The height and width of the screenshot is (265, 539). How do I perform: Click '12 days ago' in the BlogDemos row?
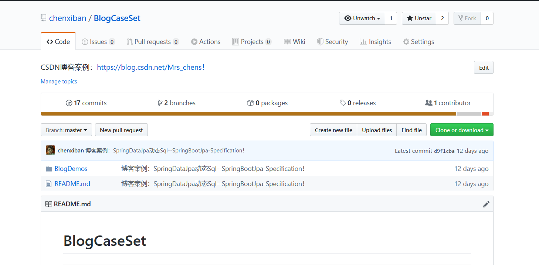click(471, 169)
